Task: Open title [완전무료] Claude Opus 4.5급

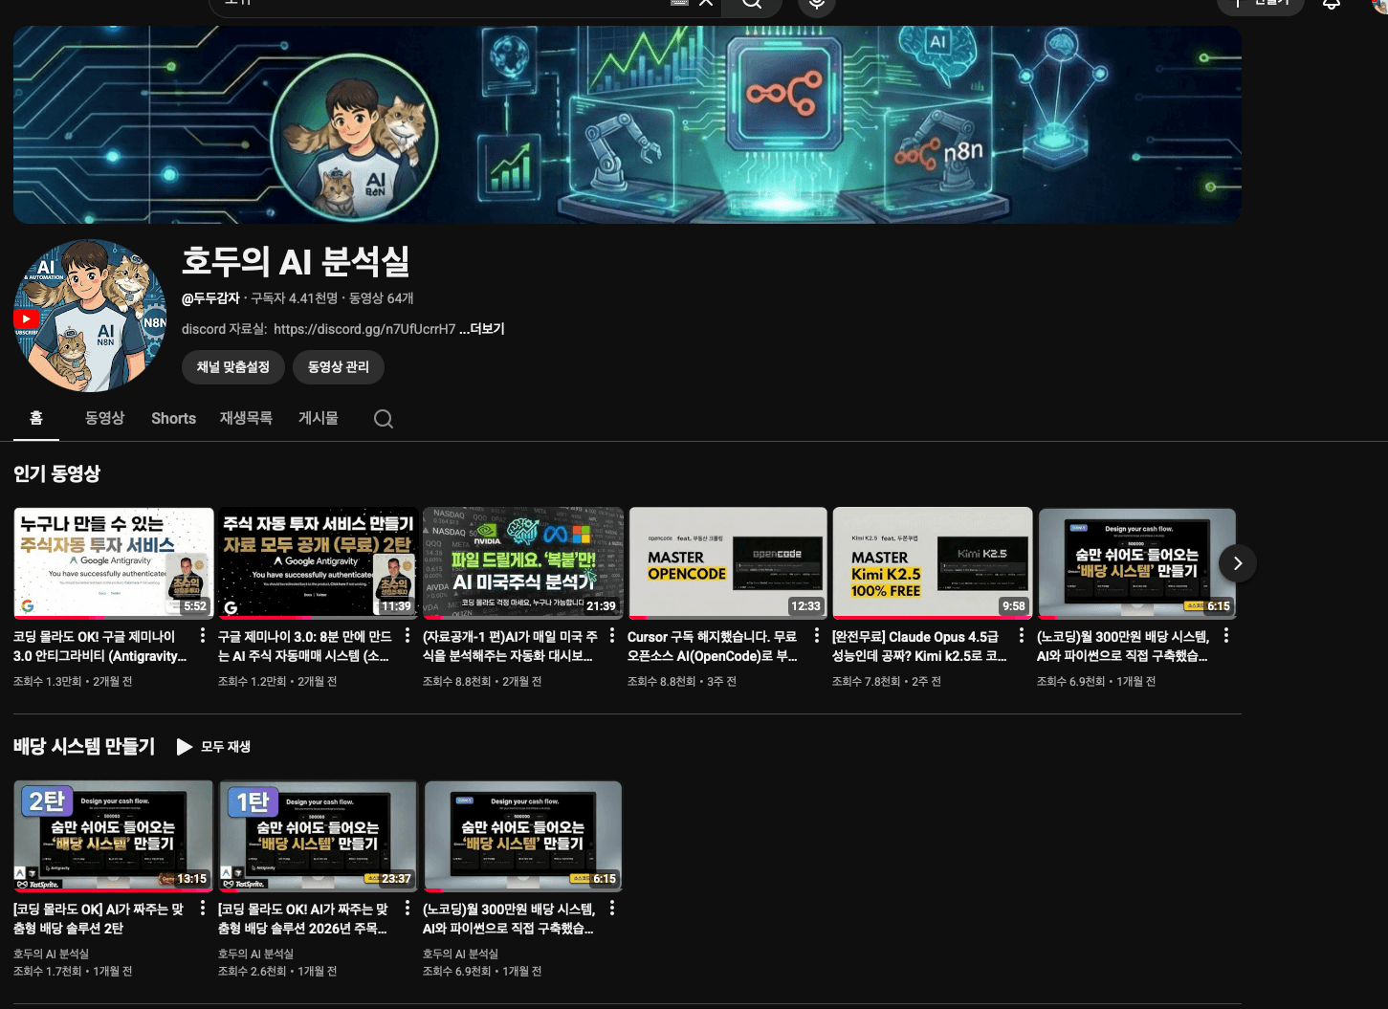Action: point(919,647)
